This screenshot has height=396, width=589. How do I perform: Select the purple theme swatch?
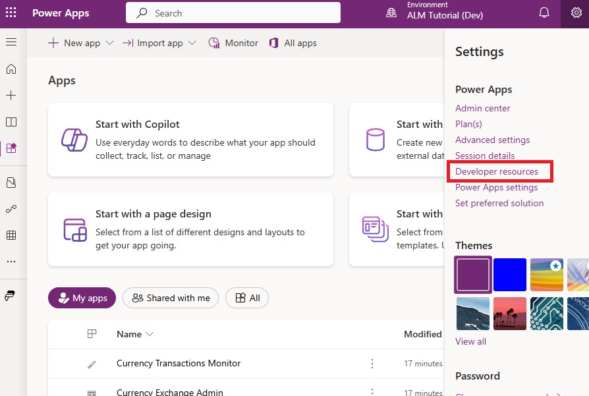(x=473, y=275)
